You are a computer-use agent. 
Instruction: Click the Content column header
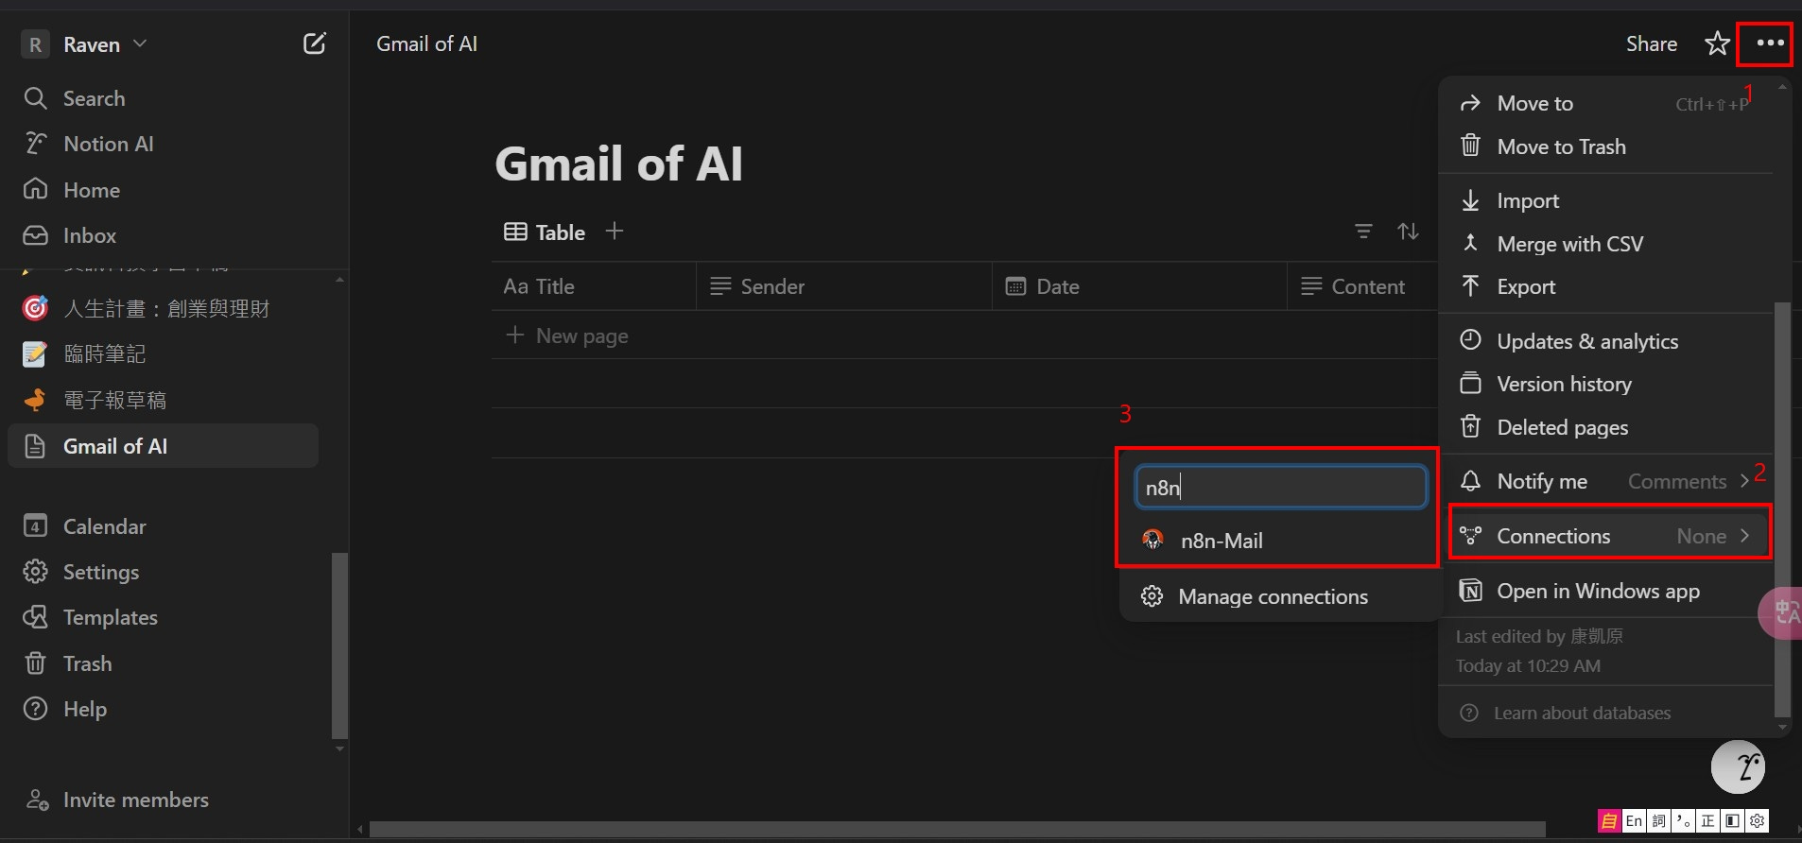(1362, 286)
